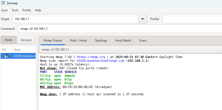Sort the host list by Host column
Screen dimensions: 222x110
click(24, 50)
